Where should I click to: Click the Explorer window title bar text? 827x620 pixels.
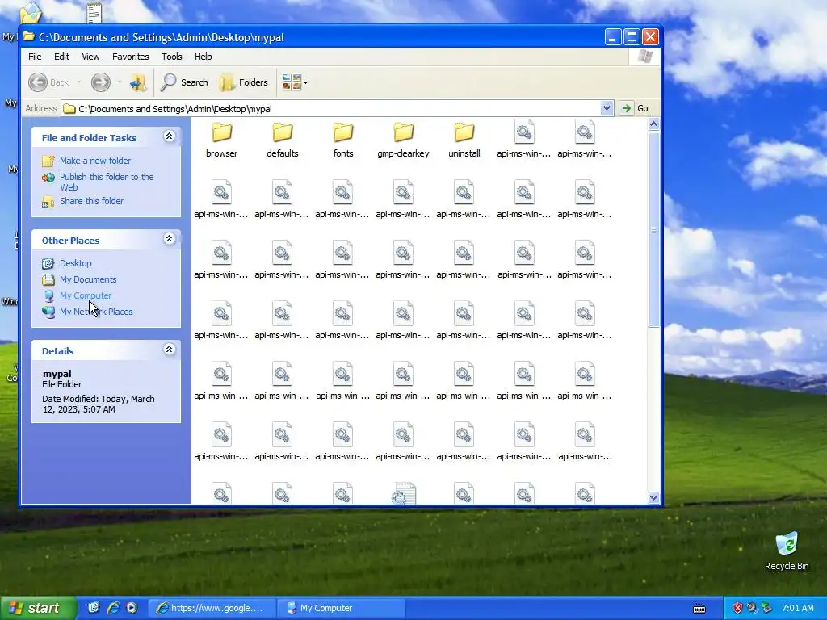161,37
